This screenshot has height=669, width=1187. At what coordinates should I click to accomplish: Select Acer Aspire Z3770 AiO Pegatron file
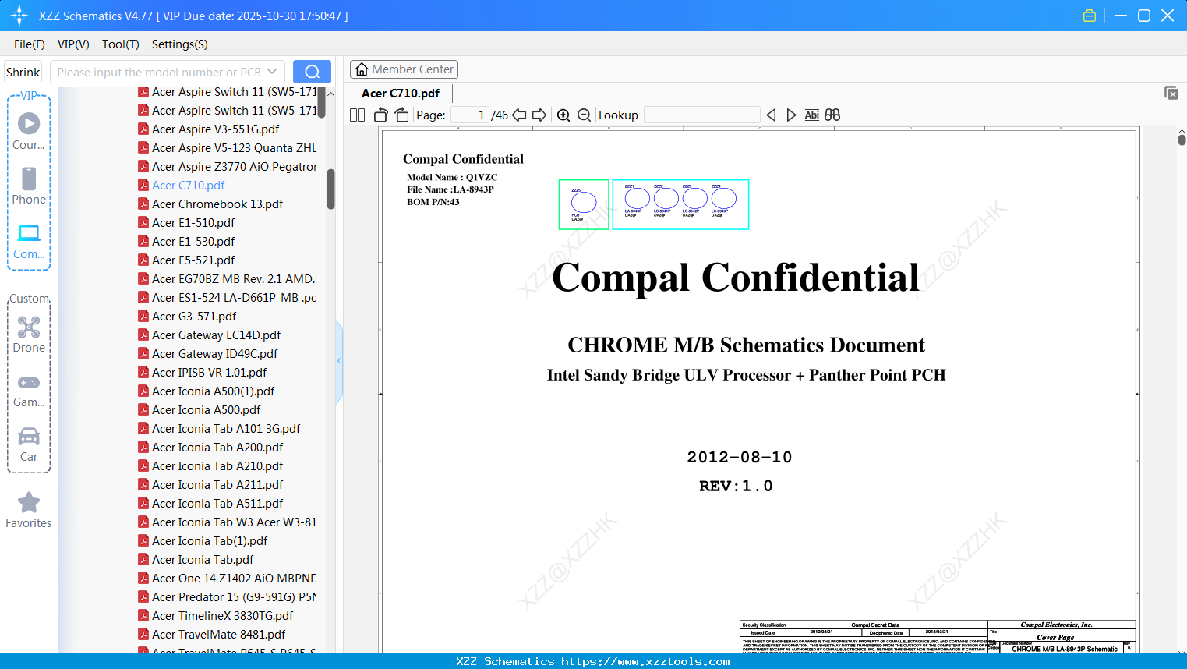point(234,167)
